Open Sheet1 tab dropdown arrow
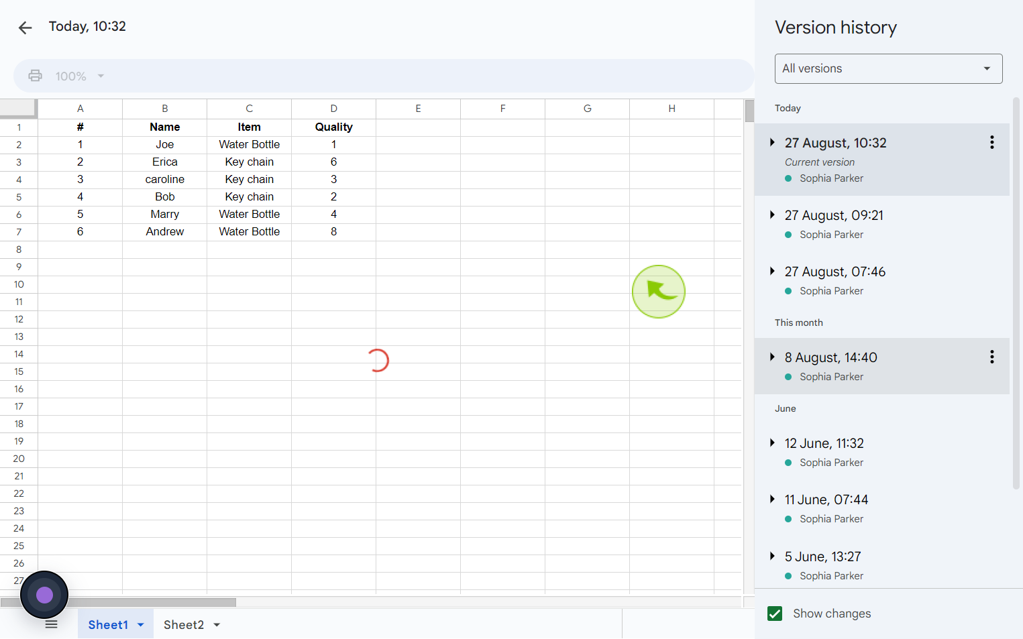1023x639 pixels. [x=141, y=625]
